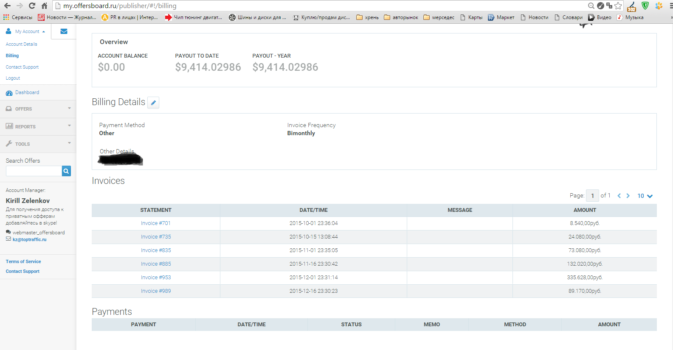Click the kz@toptraffic.ru email link
The image size is (673, 350).
click(29, 239)
